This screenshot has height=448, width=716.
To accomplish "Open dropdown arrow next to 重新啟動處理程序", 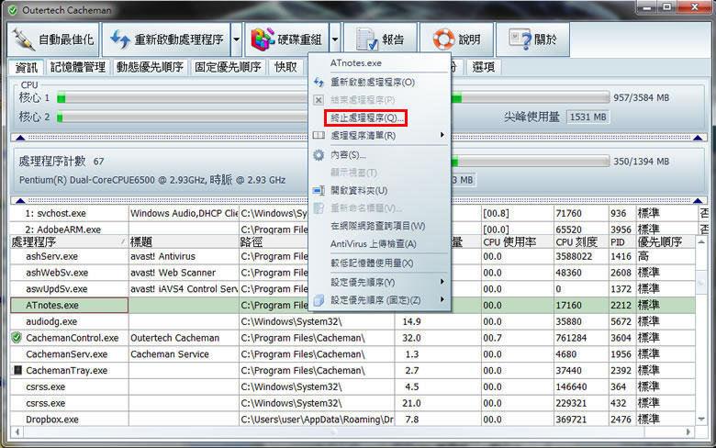I will [x=236, y=39].
